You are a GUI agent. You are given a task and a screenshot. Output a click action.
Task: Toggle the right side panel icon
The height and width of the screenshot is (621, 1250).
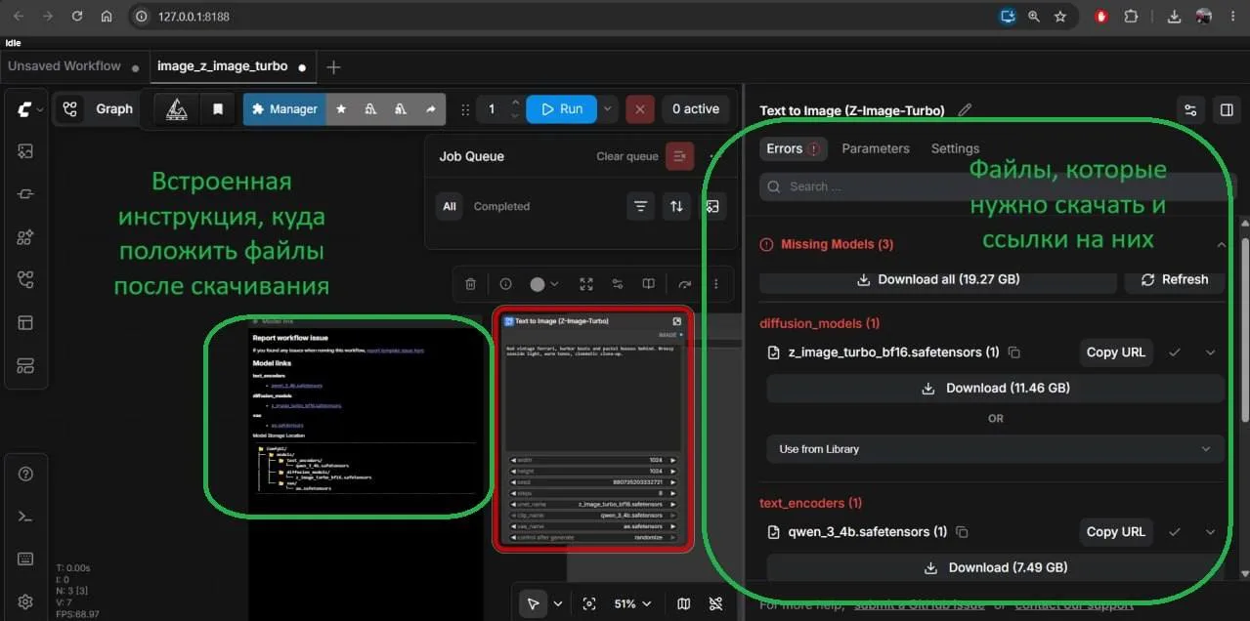[1226, 110]
